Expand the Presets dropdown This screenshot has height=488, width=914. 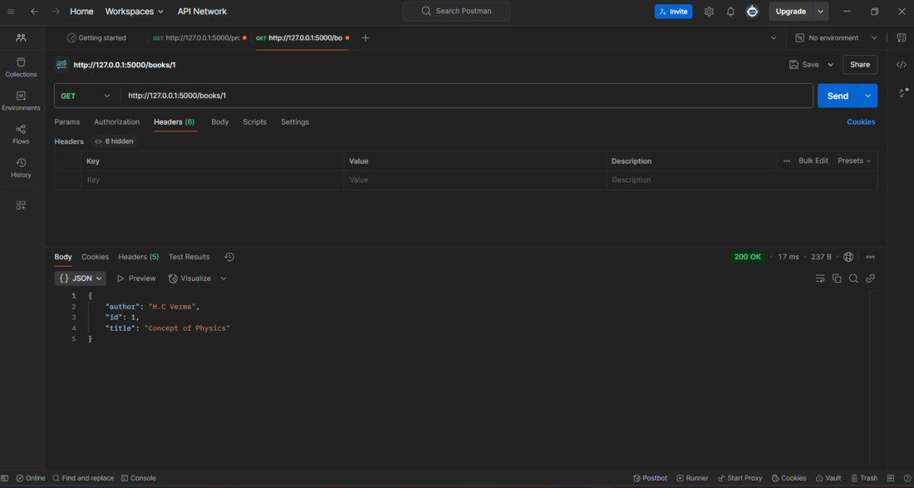pyautogui.click(x=854, y=161)
